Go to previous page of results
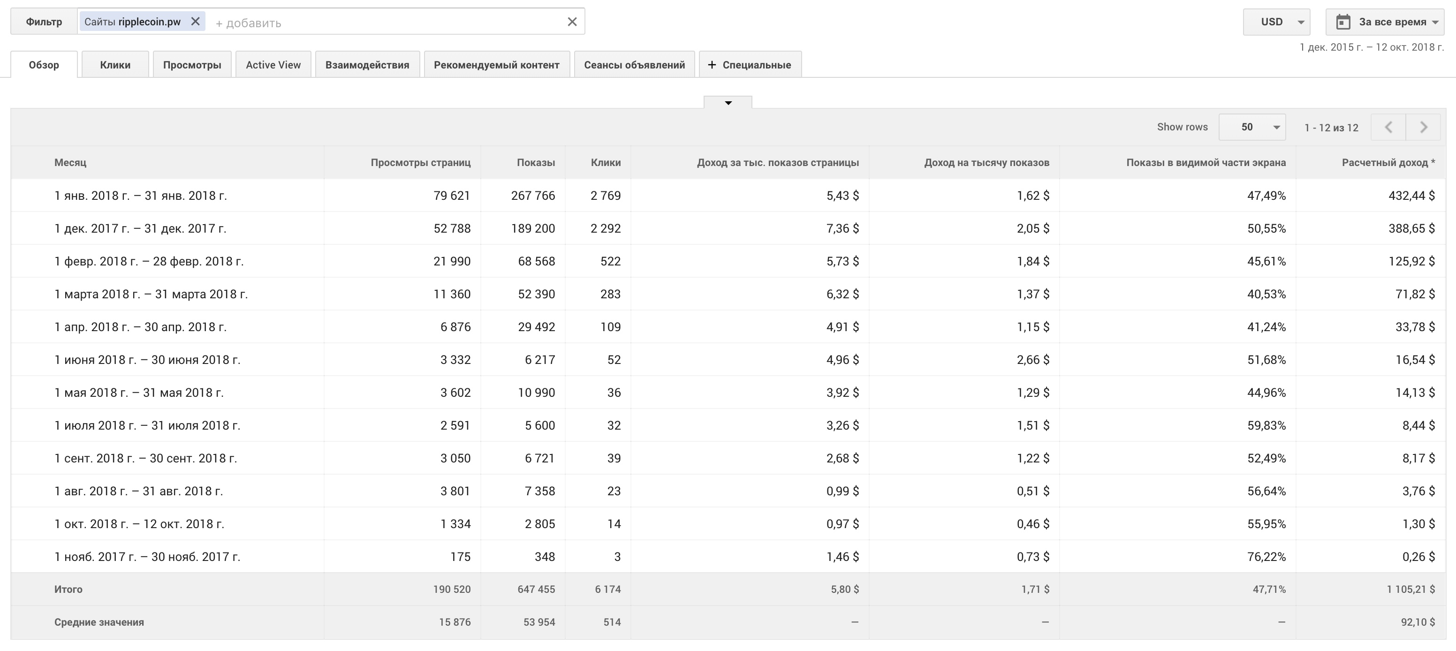The height and width of the screenshot is (651, 1456). pos(1389,127)
